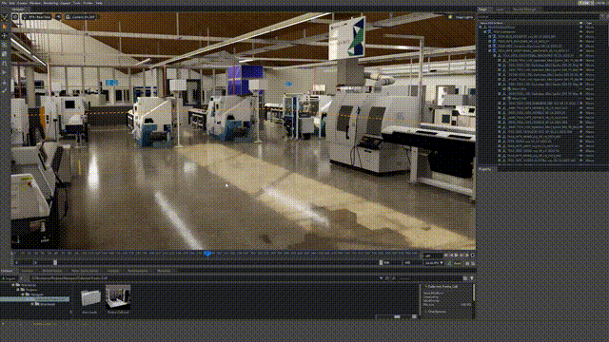This screenshot has height=342, width=609.
Task: Click the Stage Lights sun icon
Action: click(450, 17)
